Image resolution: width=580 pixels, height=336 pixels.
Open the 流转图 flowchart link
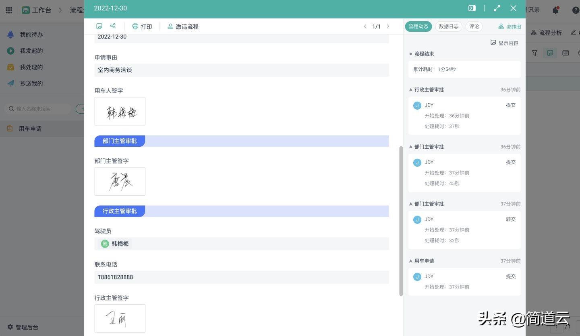pyautogui.click(x=510, y=27)
